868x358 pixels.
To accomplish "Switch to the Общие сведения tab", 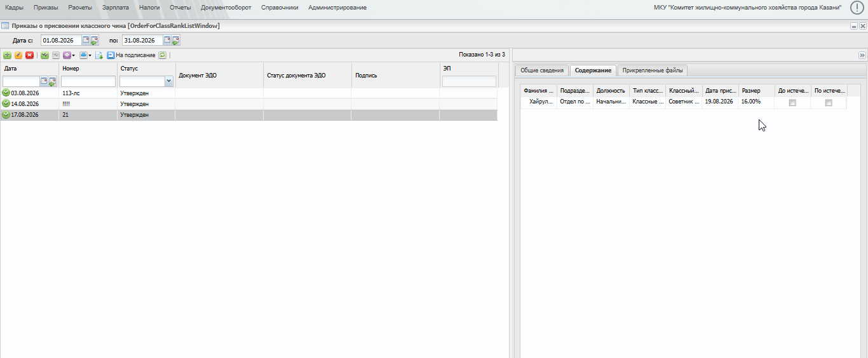I will pos(542,70).
